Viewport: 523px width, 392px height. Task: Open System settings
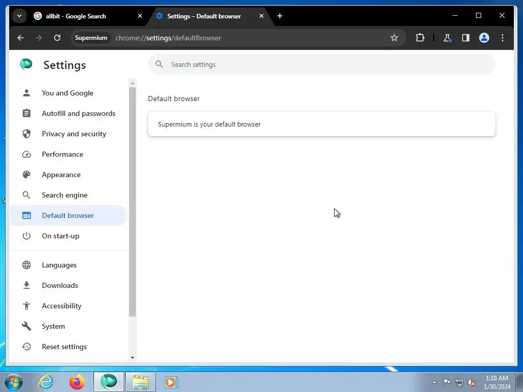[68, 326]
